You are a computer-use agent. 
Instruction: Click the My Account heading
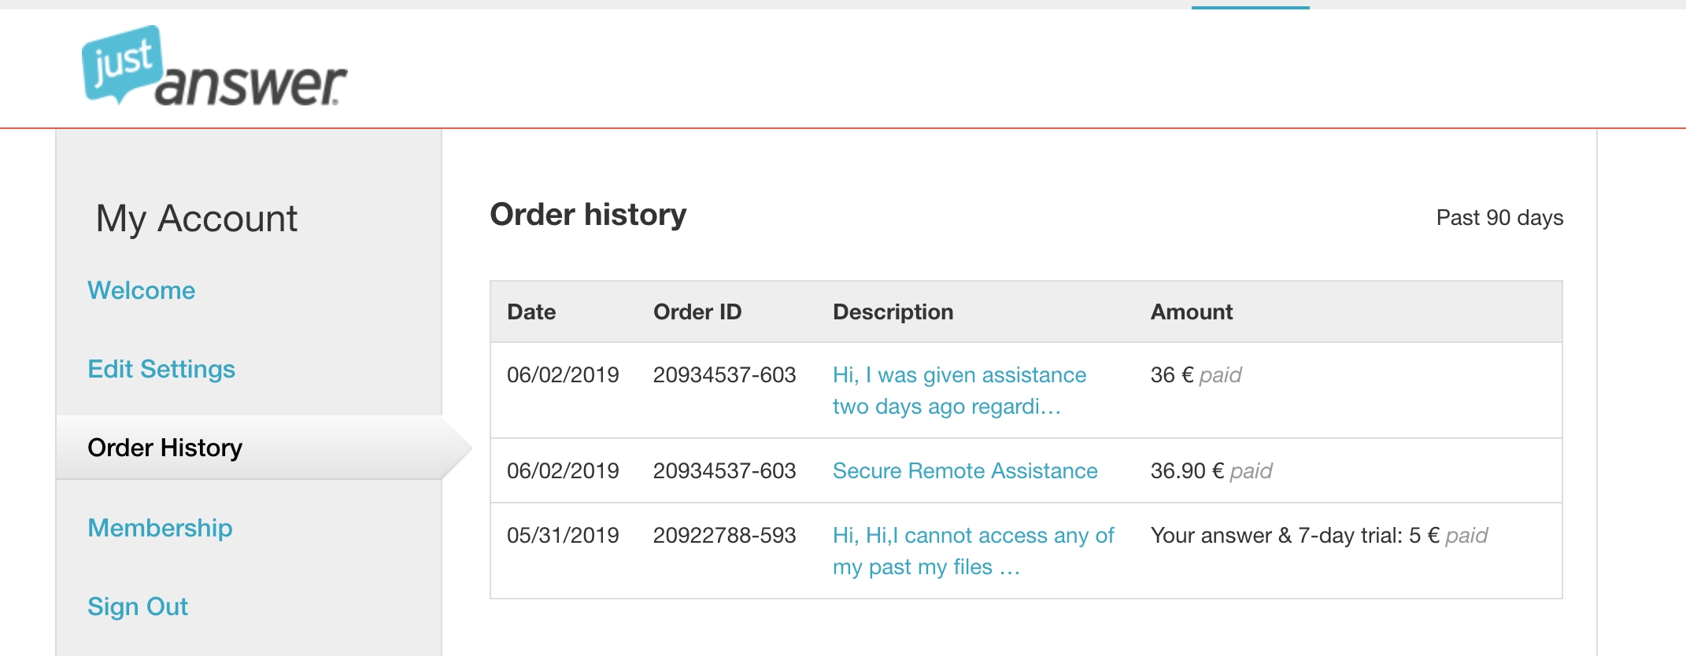[198, 218]
